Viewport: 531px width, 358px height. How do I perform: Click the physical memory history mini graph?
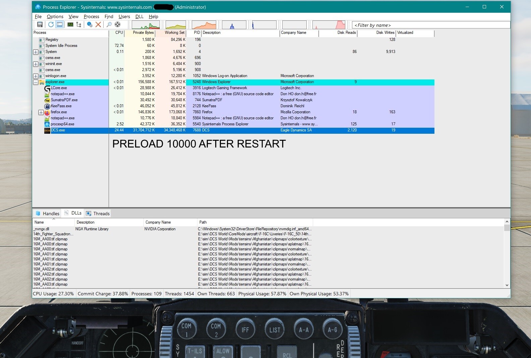tap(204, 25)
